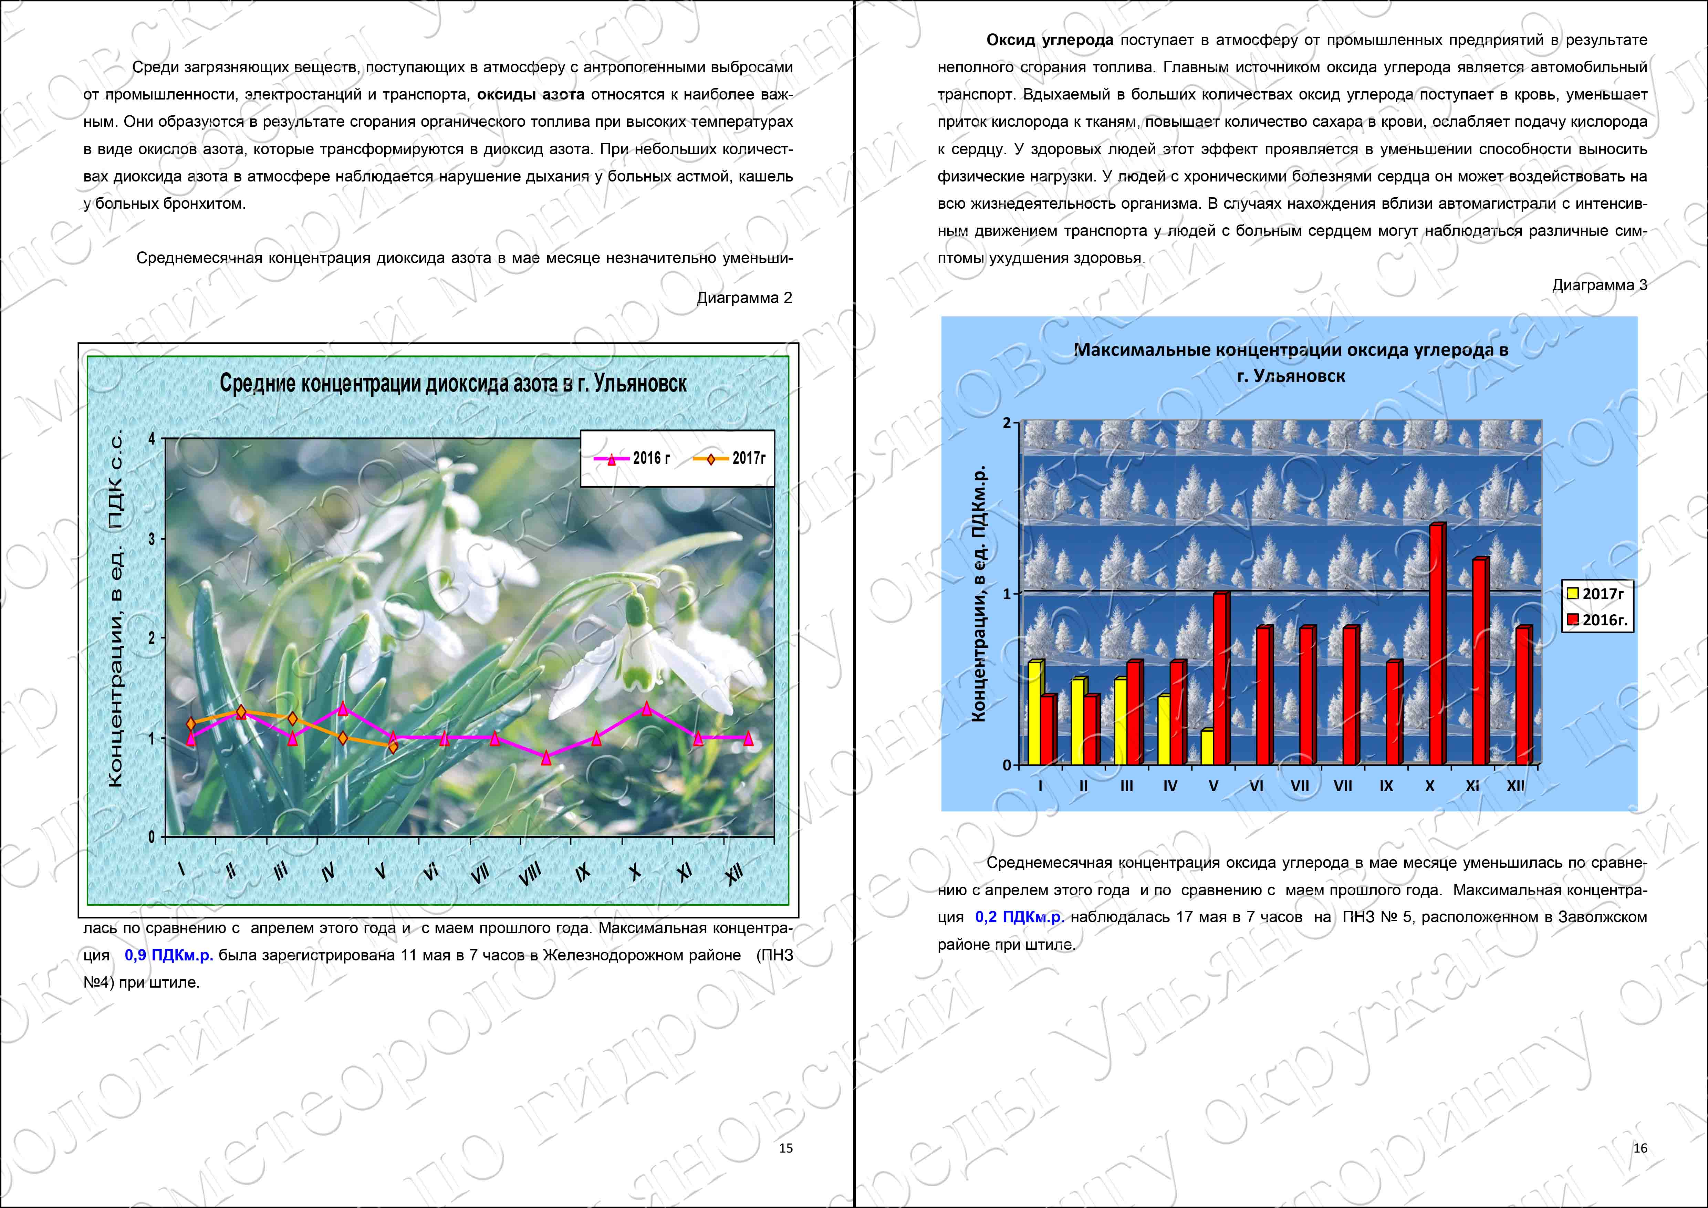Image resolution: width=1708 pixels, height=1208 pixels.
Task: Click the 'Среднемесячная концентрация диоксида азота' sentence
Action: click(464, 258)
